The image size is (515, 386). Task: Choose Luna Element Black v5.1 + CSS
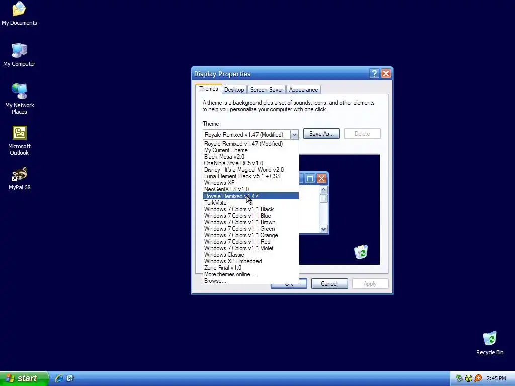coord(251,176)
